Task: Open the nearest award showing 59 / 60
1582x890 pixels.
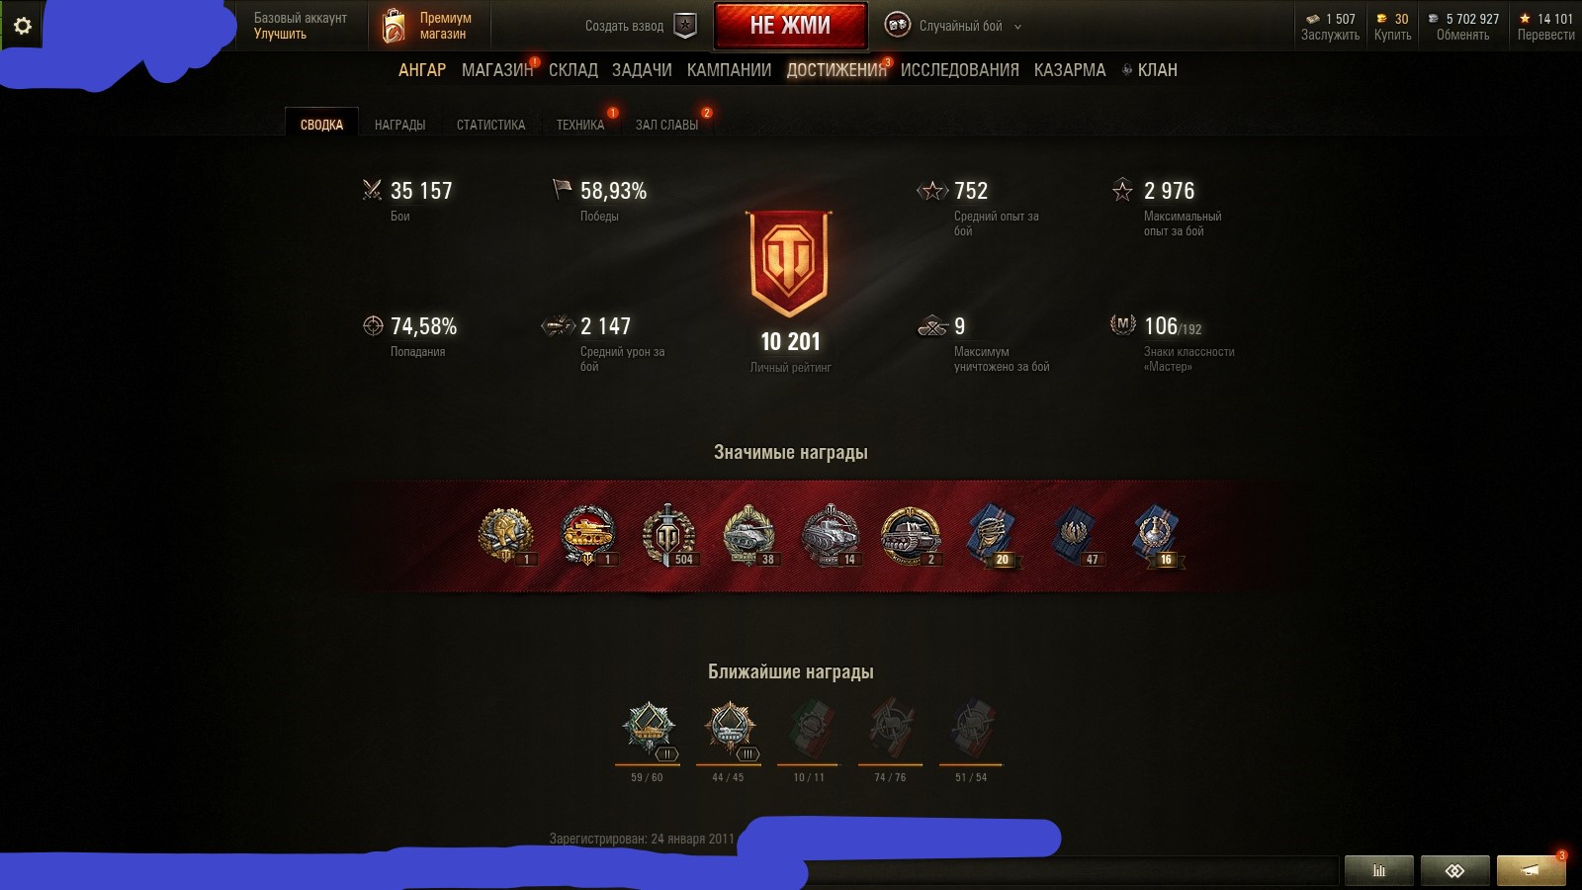Action: (x=648, y=732)
